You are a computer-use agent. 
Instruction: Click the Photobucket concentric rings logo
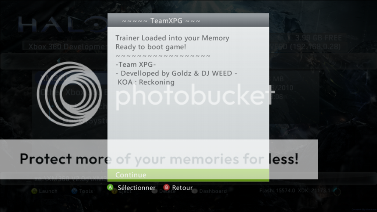coord(69,94)
